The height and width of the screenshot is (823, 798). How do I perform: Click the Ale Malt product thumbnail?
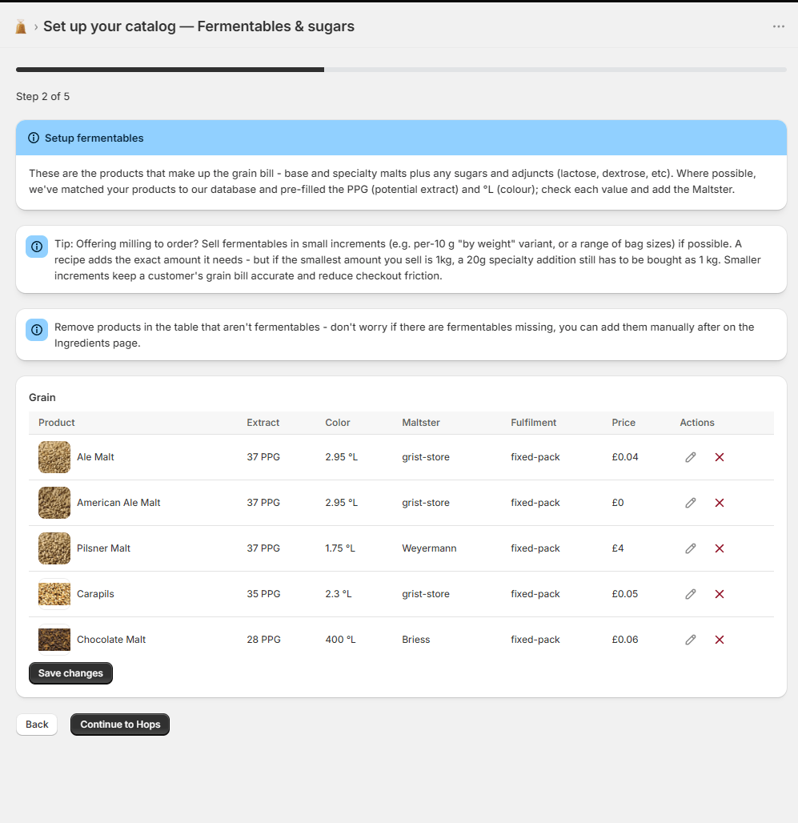tap(54, 457)
